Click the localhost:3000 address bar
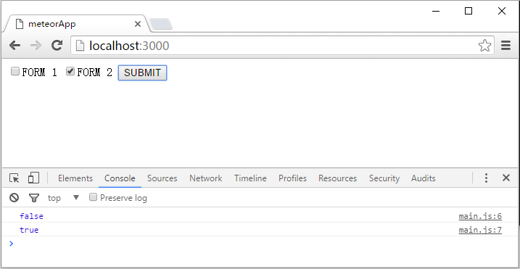520x269 pixels. (x=282, y=46)
